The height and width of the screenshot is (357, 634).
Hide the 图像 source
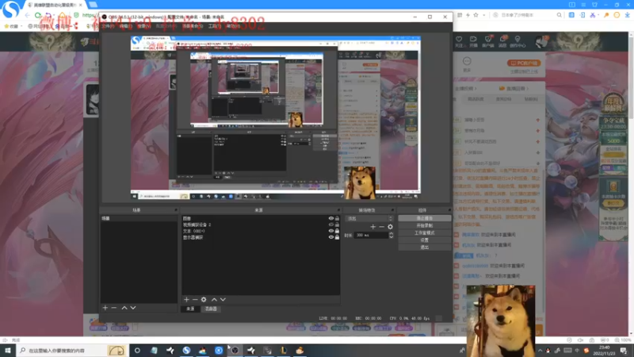coord(330,218)
